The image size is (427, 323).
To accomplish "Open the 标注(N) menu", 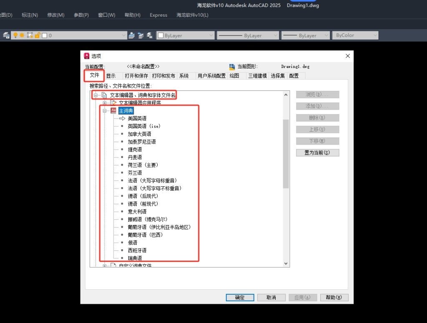I will click(30, 15).
